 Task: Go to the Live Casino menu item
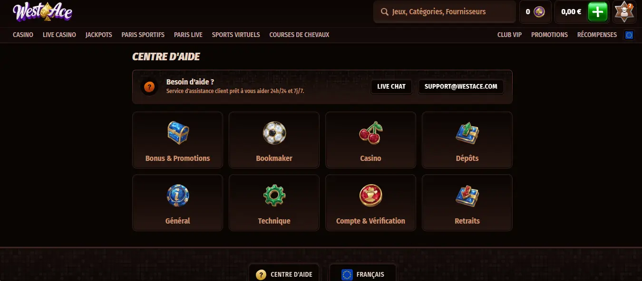click(x=59, y=35)
